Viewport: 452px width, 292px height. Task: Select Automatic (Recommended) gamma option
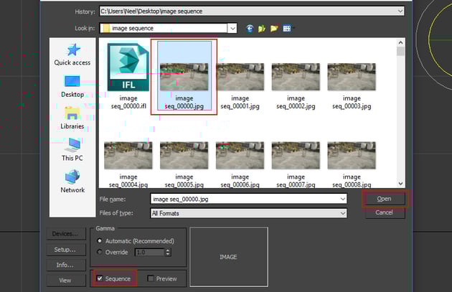[100, 240]
